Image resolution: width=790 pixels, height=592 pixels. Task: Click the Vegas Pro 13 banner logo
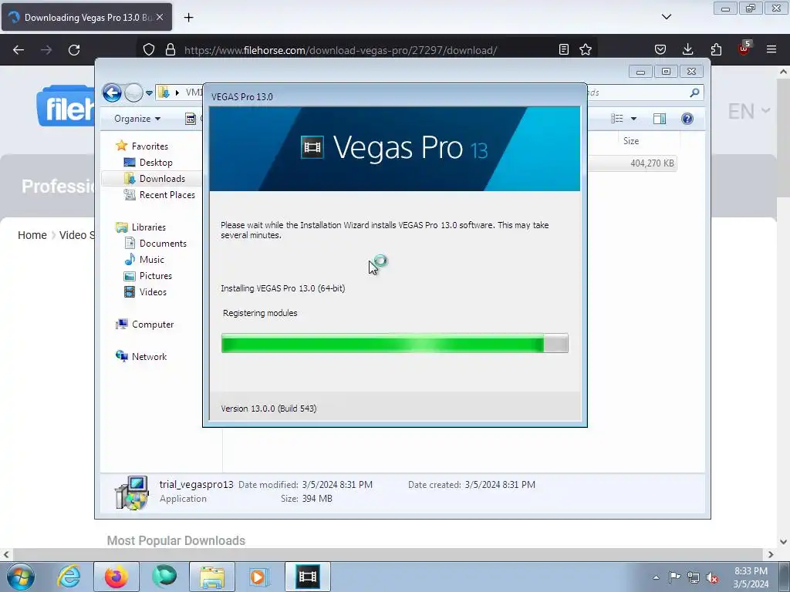394,149
